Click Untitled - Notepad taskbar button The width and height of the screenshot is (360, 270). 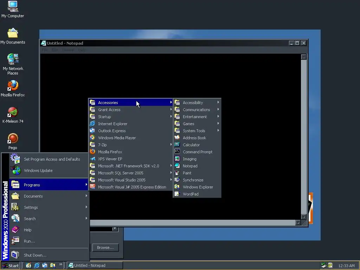click(x=95, y=265)
